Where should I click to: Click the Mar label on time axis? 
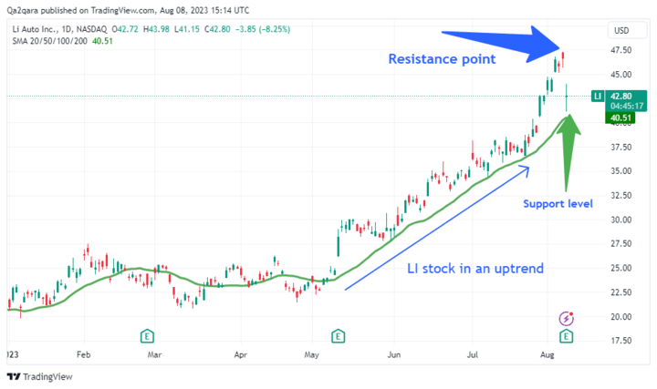pyautogui.click(x=154, y=354)
